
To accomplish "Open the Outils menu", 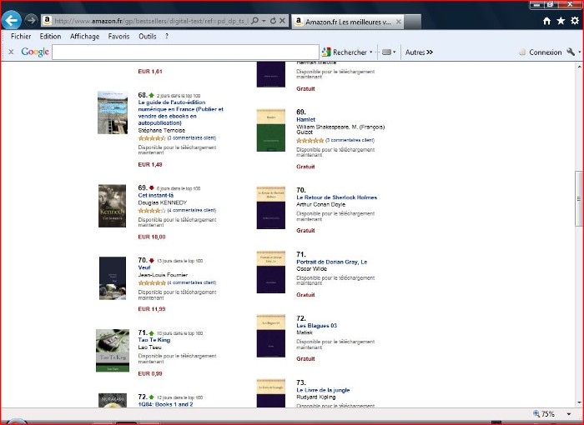I will click(148, 36).
